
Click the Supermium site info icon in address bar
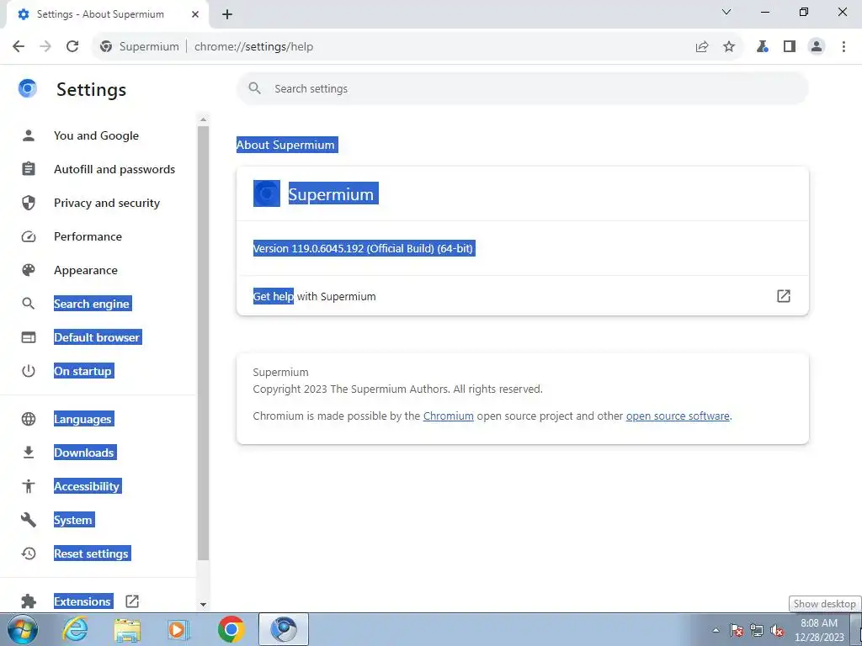click(x=106, y=47)
